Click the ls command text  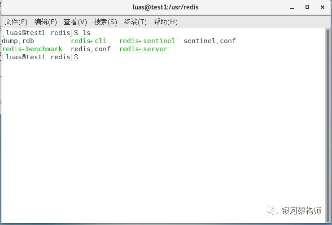pyautogui.click(x=87, y=33)
